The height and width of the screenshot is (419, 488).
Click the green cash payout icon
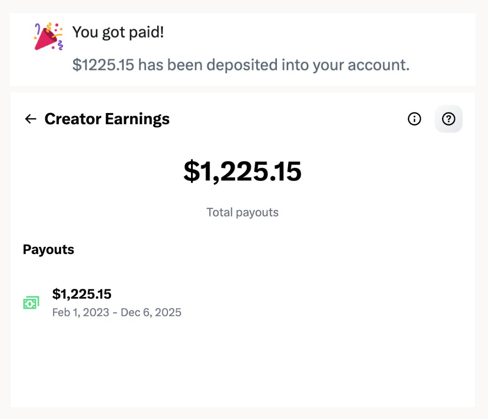pos(31,303)
